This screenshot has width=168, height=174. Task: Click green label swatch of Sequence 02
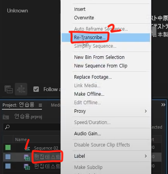pos(8,147)
